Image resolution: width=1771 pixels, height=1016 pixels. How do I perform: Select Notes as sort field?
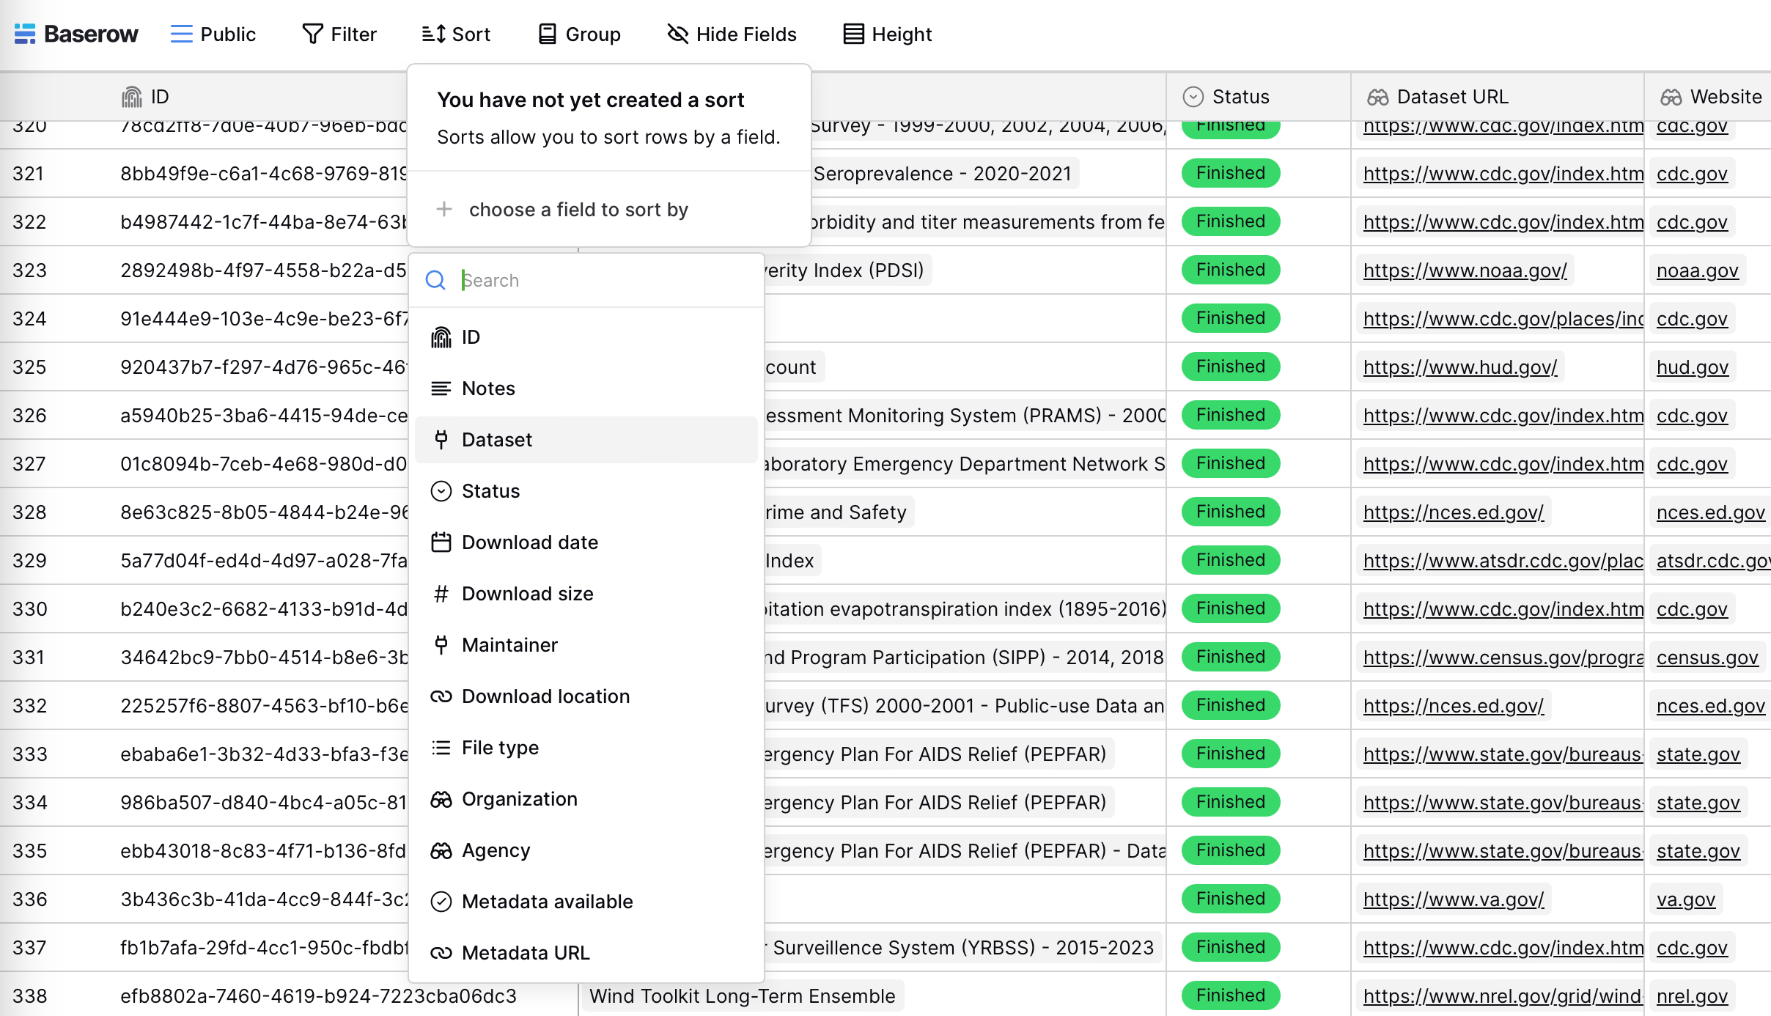point(487,387)
